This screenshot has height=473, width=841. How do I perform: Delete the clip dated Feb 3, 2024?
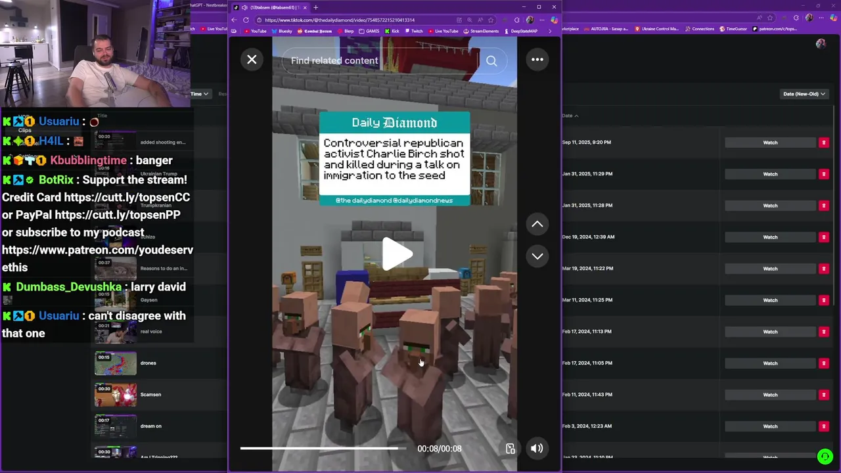pos(823,426)
